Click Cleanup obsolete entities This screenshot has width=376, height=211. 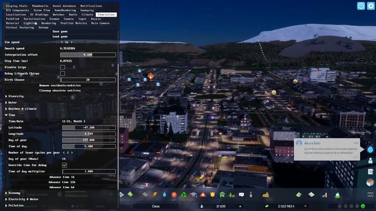click(x=60, y=91)
